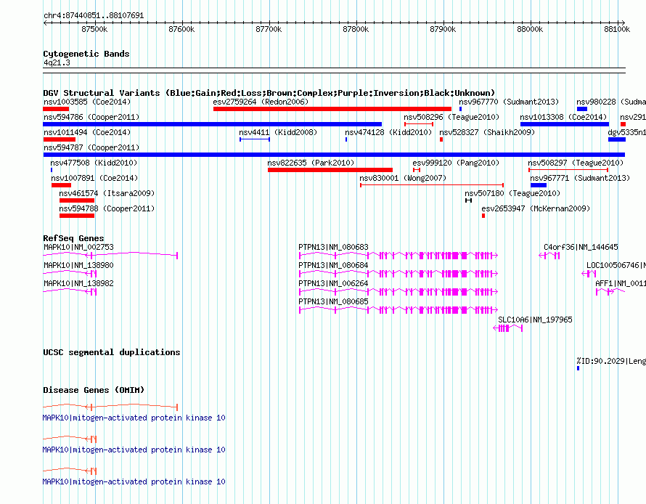Image resolution: width=646 pixels, height=504 pixels.
Task: Click the UCSC segmental duplications track title
Action: [x=112, y=352]
